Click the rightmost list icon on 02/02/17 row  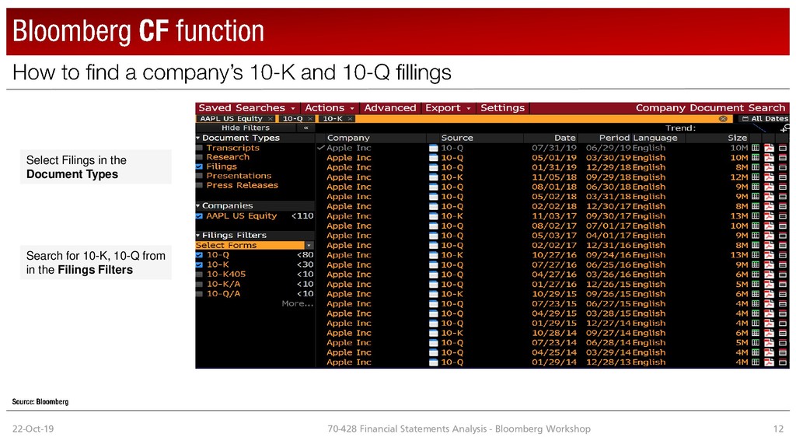tap(782, 245)
